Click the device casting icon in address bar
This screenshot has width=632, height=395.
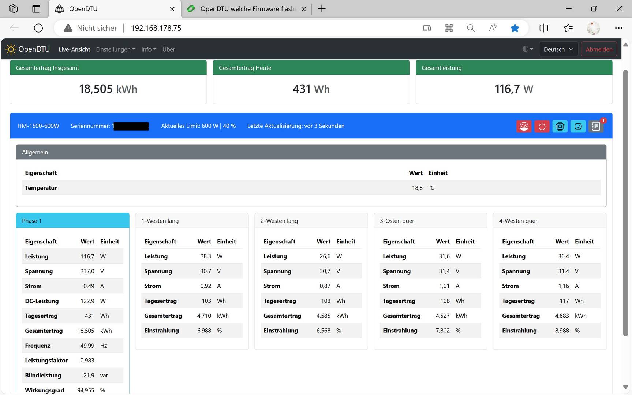[x=427, y=28]
